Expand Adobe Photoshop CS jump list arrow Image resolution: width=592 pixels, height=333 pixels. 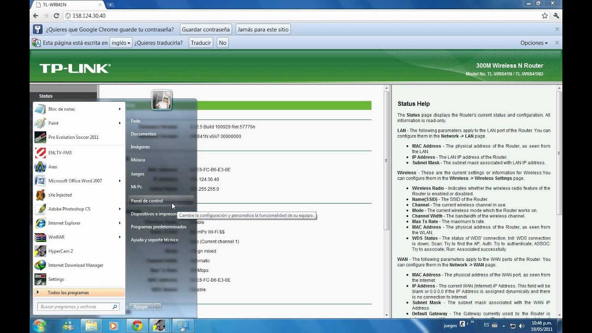(x=119, y=209)
